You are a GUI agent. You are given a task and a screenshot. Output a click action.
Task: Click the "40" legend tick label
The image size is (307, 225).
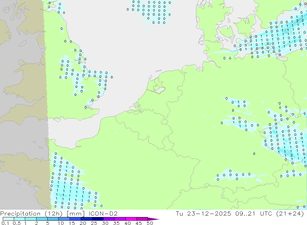click(128, 223)
